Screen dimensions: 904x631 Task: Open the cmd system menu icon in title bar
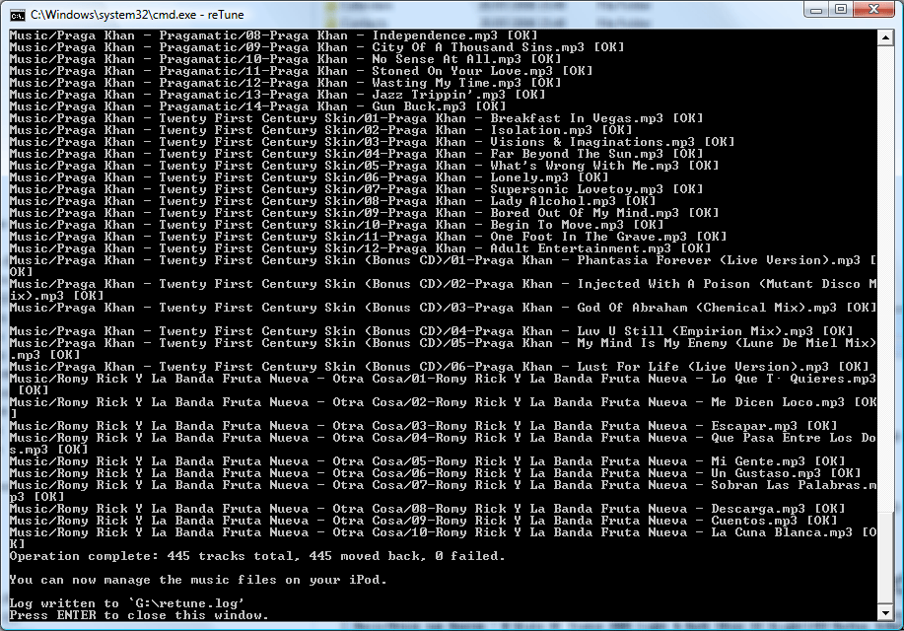18,15
